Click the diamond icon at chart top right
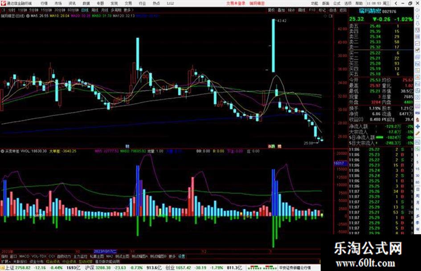The image size is (421, 271). click(325, 16)
